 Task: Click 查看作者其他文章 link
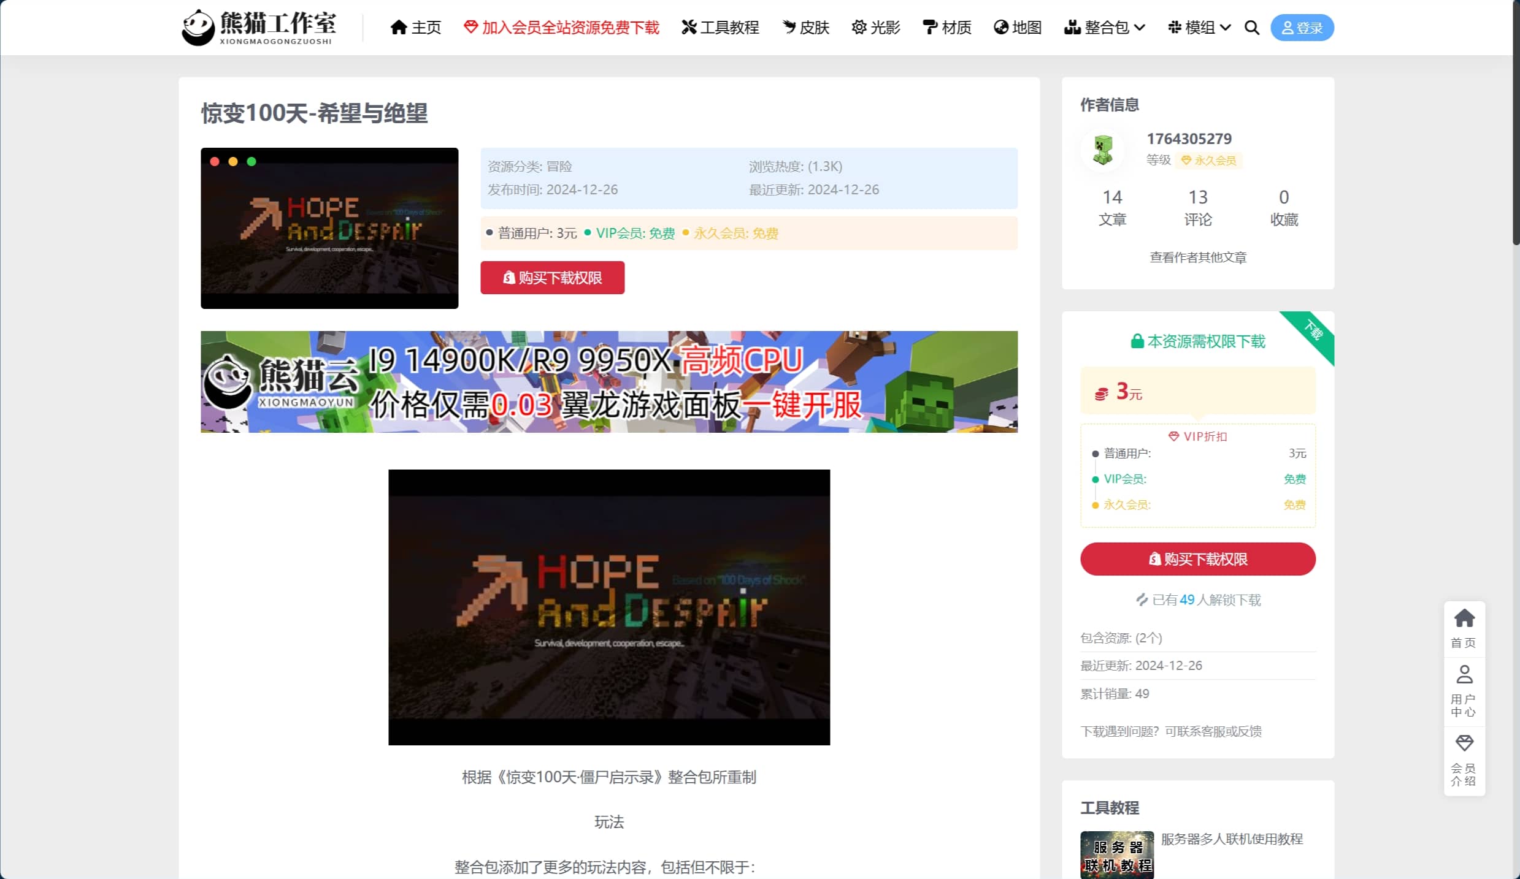point(1198,257)
